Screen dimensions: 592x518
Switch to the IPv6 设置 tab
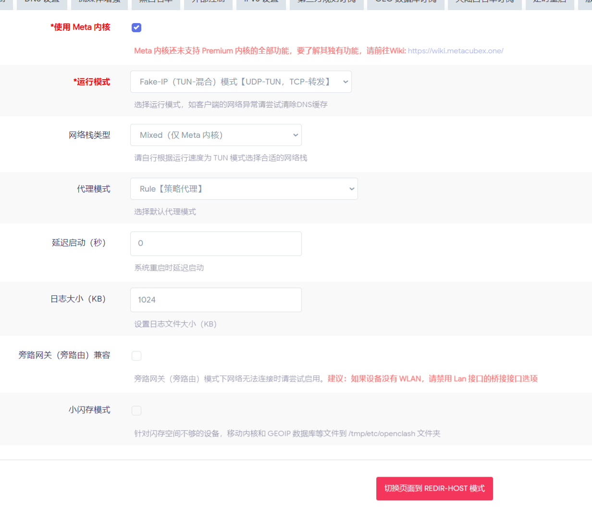point(261,3)
